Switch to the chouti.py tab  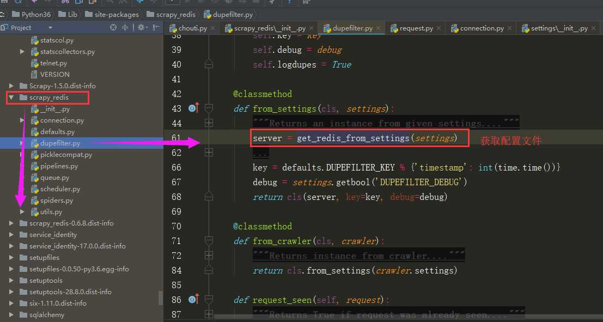pyautogui.click(x=193, y=28)
